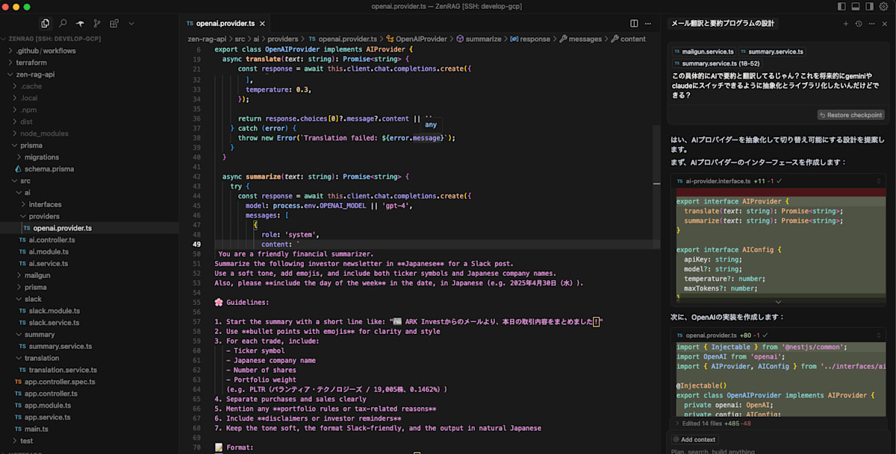Viewport: 896px width, 454px height.
Task: Expand the ai-provider.interface.ts code block chevron
Action: 778,302
